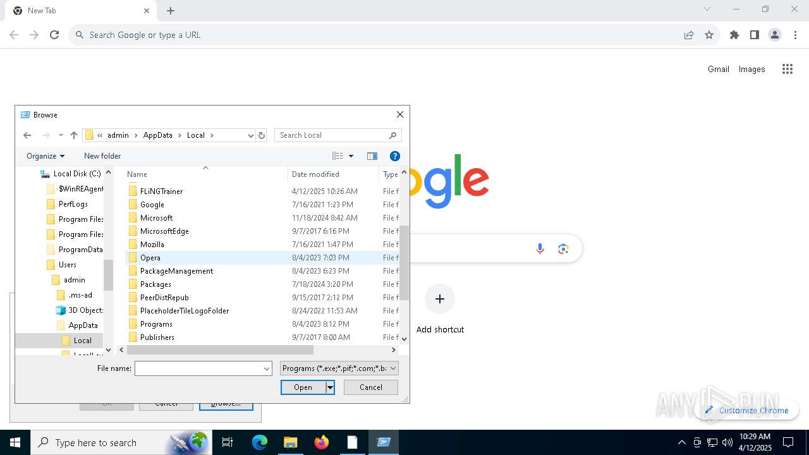Open Action Center notifications icon

point(788,442)
